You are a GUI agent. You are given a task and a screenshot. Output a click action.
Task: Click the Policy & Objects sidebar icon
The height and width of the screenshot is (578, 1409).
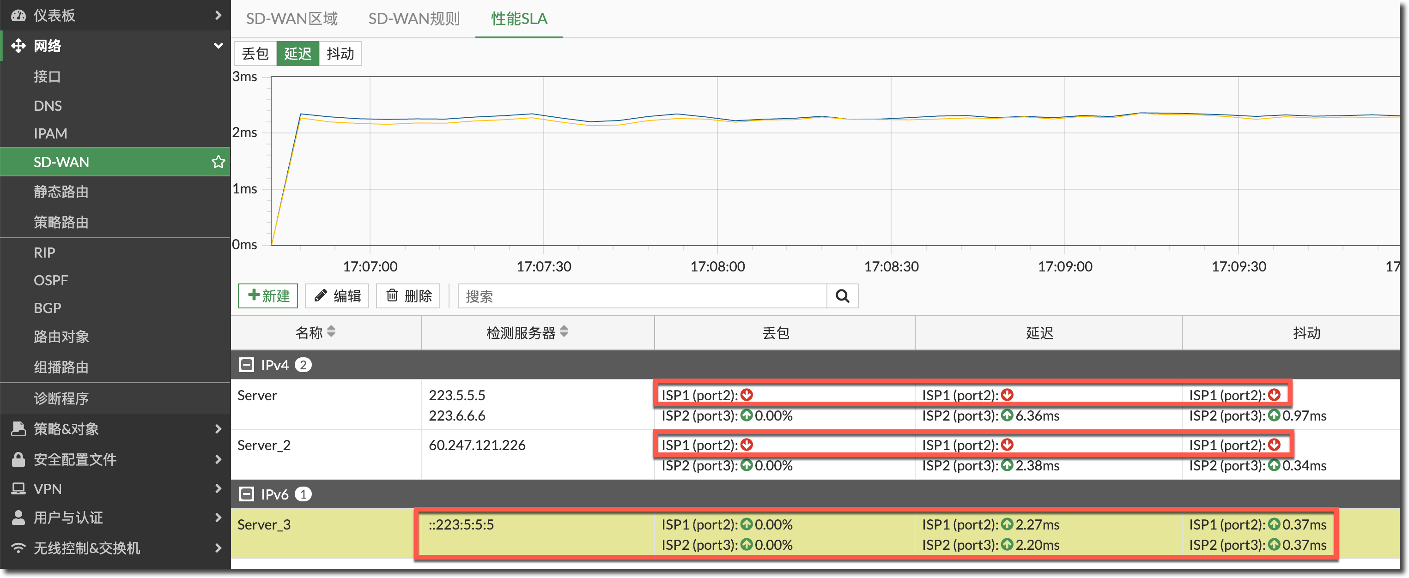pos(18,429)
